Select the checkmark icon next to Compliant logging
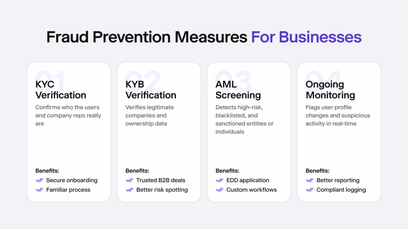 (x=309, y=190)
